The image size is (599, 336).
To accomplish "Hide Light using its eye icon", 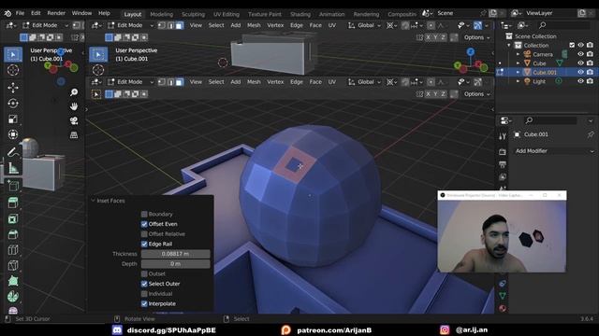I will (580, 81).
